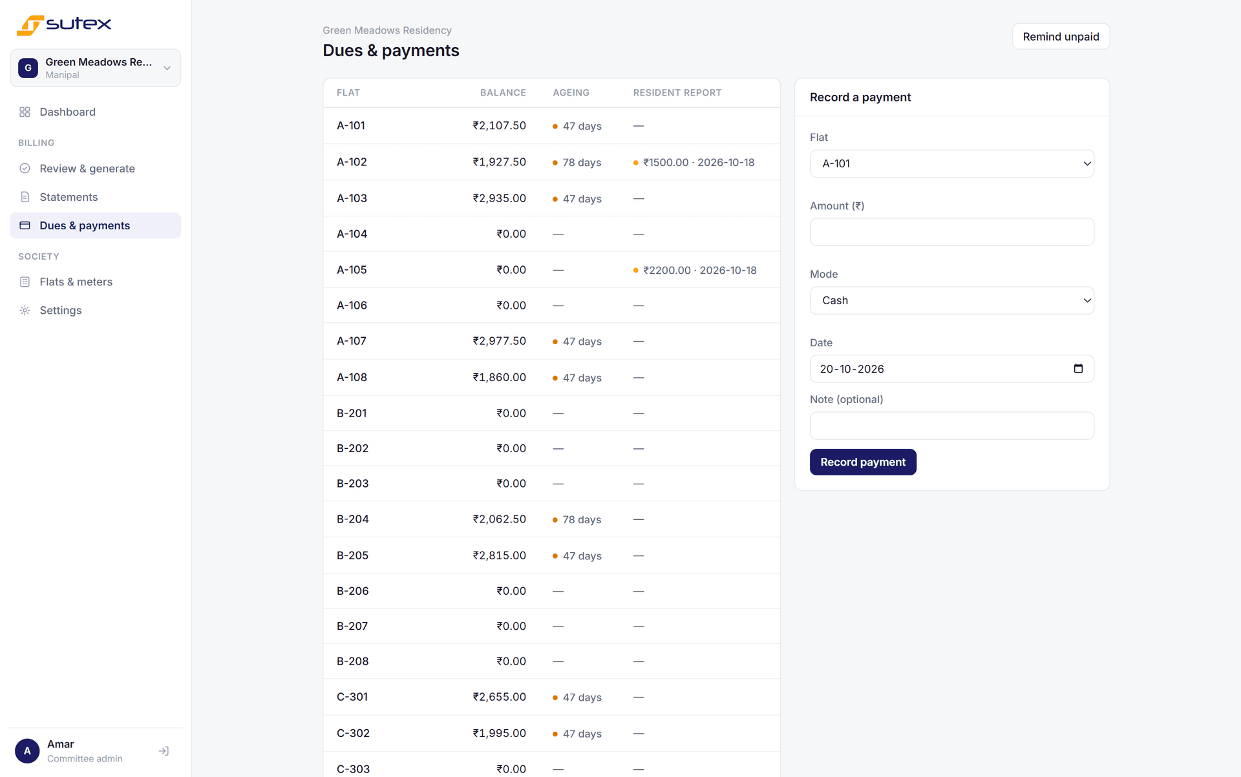Image resolution: width=1241 pixels, height=777 pixels.
Task: Focus the Note (optional) input field
Action: 951,426
